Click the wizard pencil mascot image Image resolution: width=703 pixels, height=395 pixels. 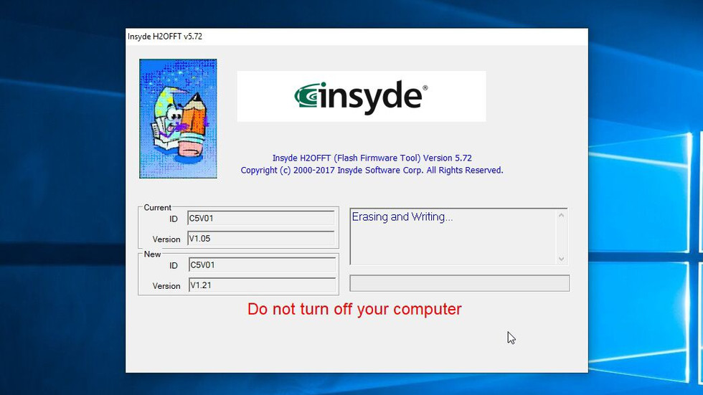pos(178,119)
